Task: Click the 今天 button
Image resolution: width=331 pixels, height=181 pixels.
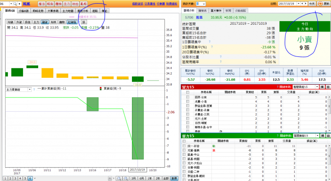Action: coord(312,4)
